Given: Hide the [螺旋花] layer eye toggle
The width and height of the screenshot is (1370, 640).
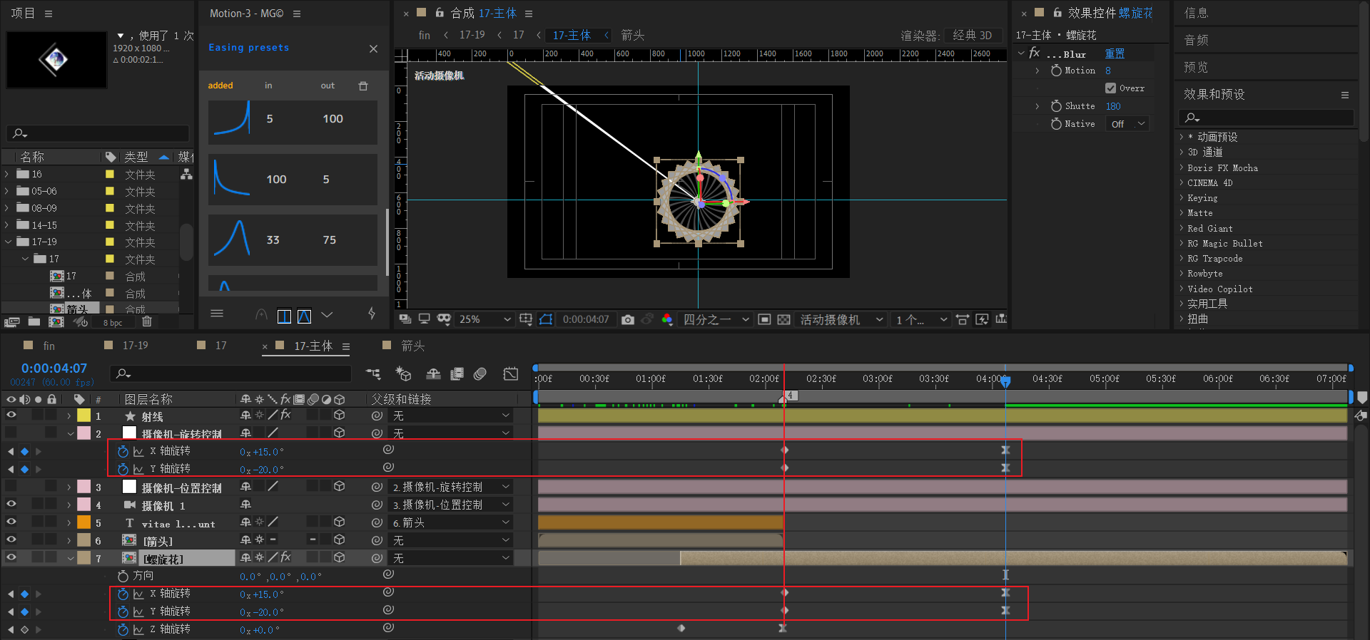Looking at the screenshot, I should pyautogui.click(x=11, y=557).
